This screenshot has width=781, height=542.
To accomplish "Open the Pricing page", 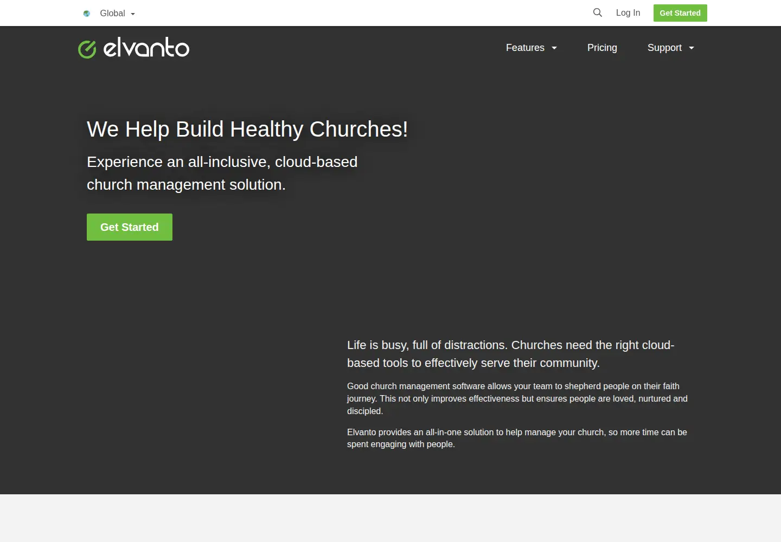I will pos(602,48).
